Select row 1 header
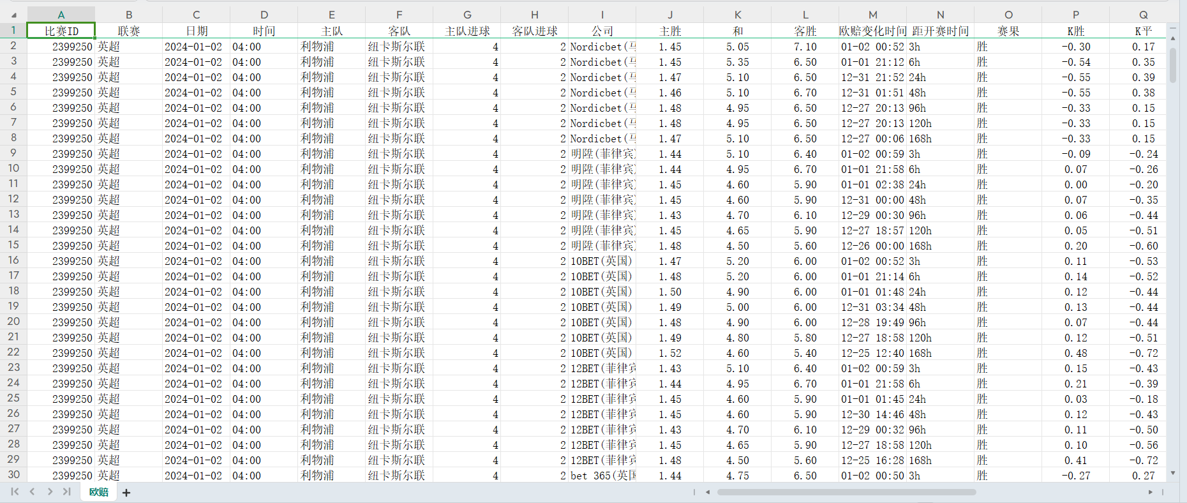 pos(13,30)
